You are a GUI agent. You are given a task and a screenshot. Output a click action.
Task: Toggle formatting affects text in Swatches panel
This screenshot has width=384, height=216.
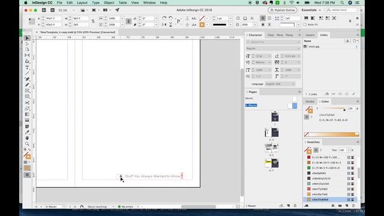[x=321, y=150]
